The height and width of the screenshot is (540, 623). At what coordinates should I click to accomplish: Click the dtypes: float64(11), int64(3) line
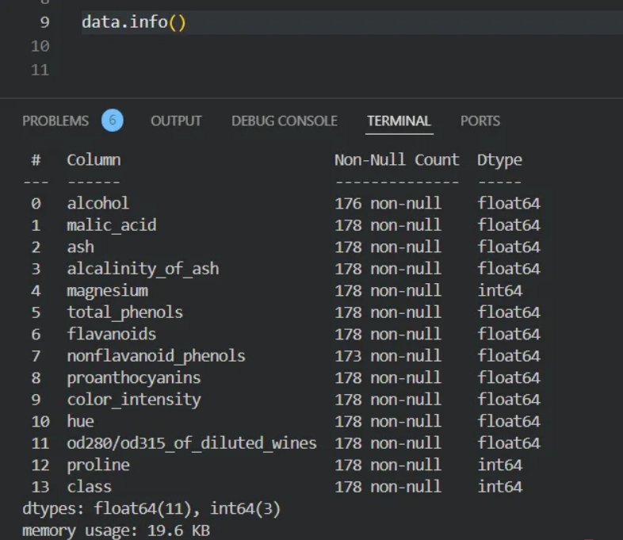151,509
